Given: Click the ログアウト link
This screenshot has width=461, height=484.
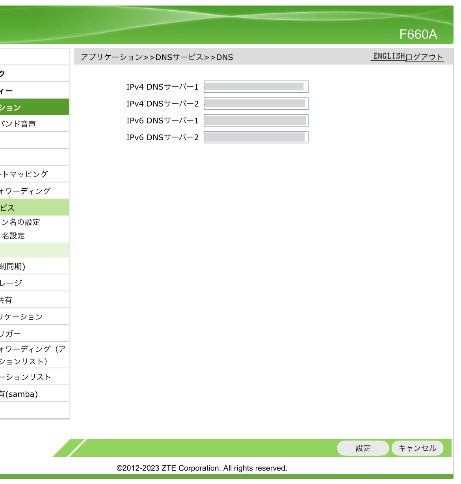Looking at the screenshot, I should (424, 57).
